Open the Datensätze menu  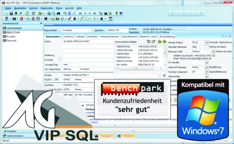coord(47,8)
